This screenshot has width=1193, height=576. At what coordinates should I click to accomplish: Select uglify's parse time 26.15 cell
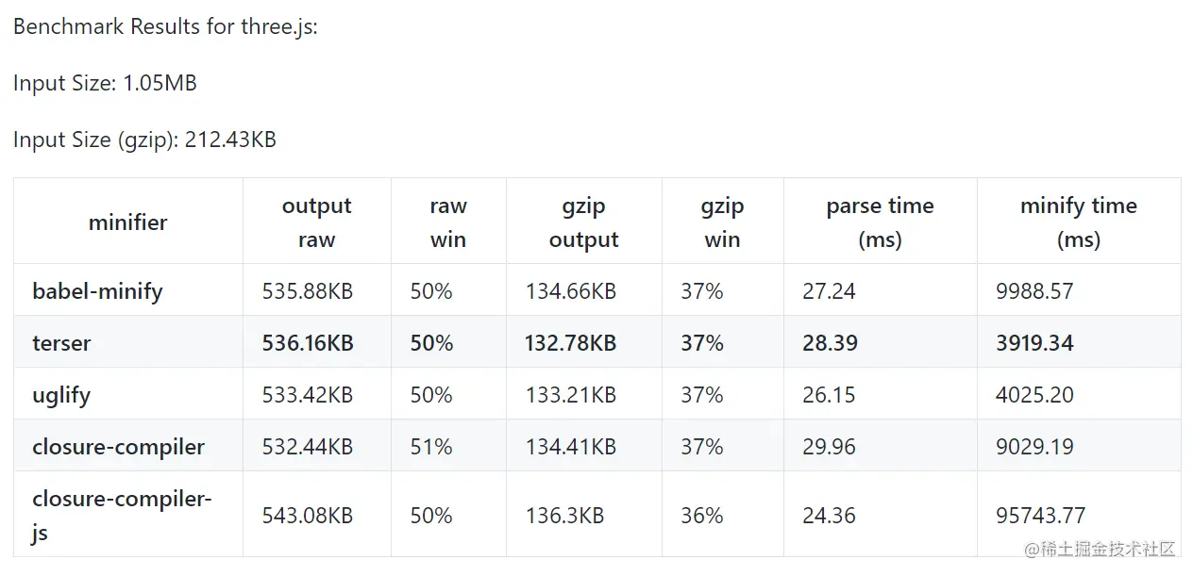click(x=829, y=395)
